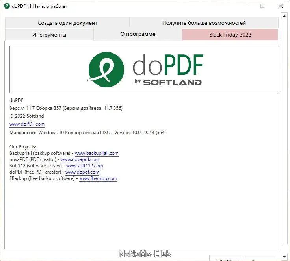Click the 'Backup4all (backup software)' label

tap(40, 153)
